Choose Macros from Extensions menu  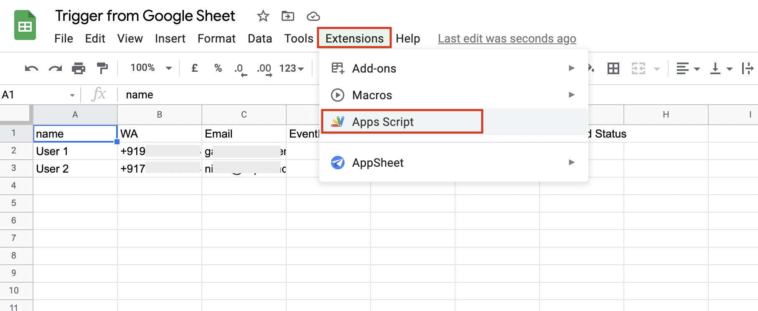[454, 95]
